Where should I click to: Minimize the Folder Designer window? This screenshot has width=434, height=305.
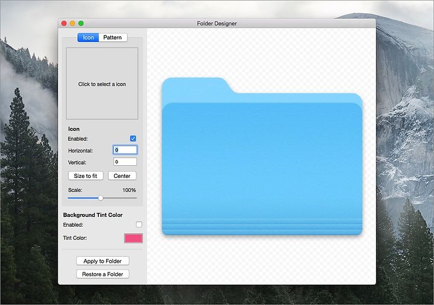pos(72,24)
